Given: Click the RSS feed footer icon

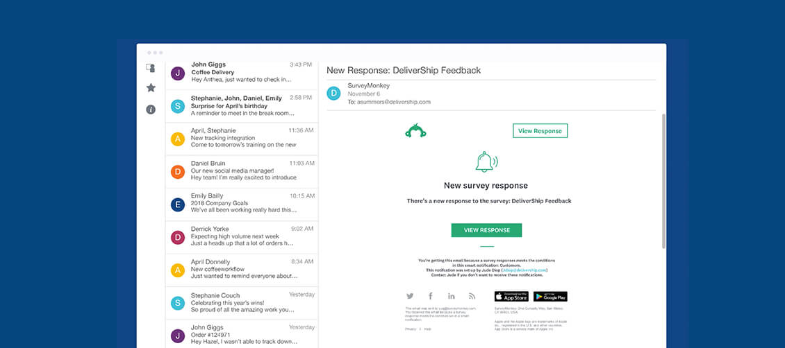Looking at the screenshot, I should [x=472, y=296].
